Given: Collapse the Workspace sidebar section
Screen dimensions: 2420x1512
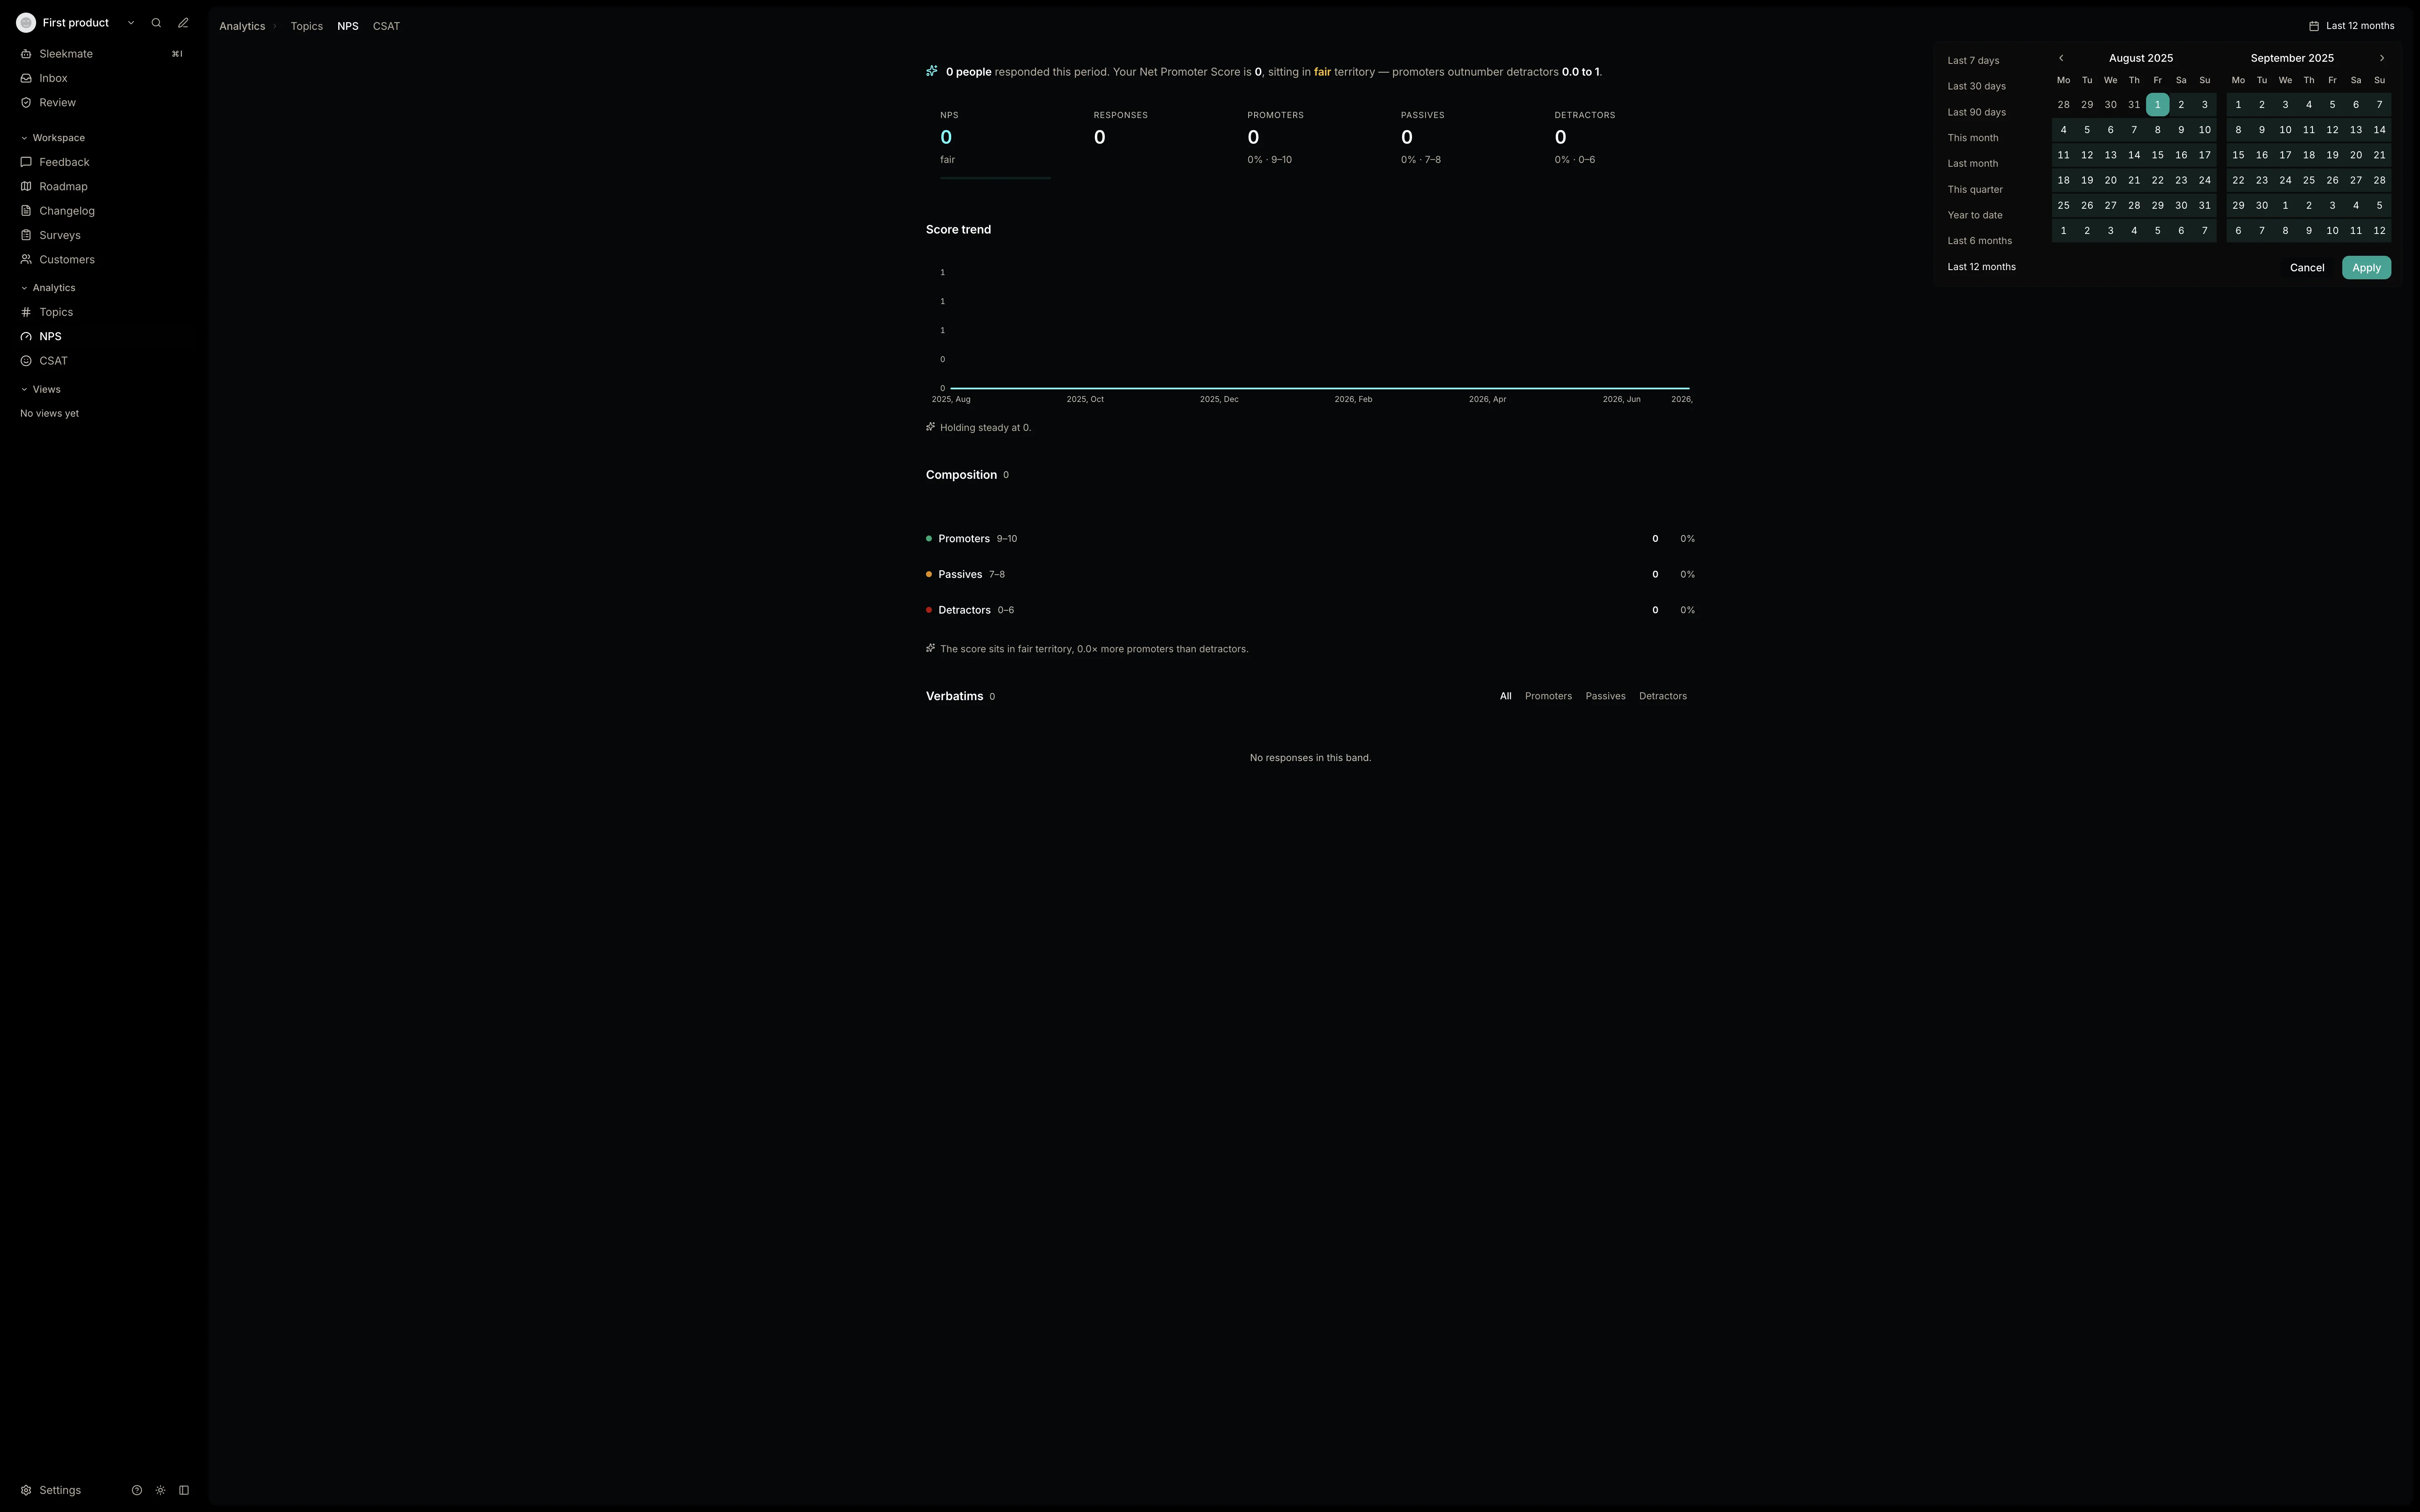Looking at the screenshot, I should point(53,138).
